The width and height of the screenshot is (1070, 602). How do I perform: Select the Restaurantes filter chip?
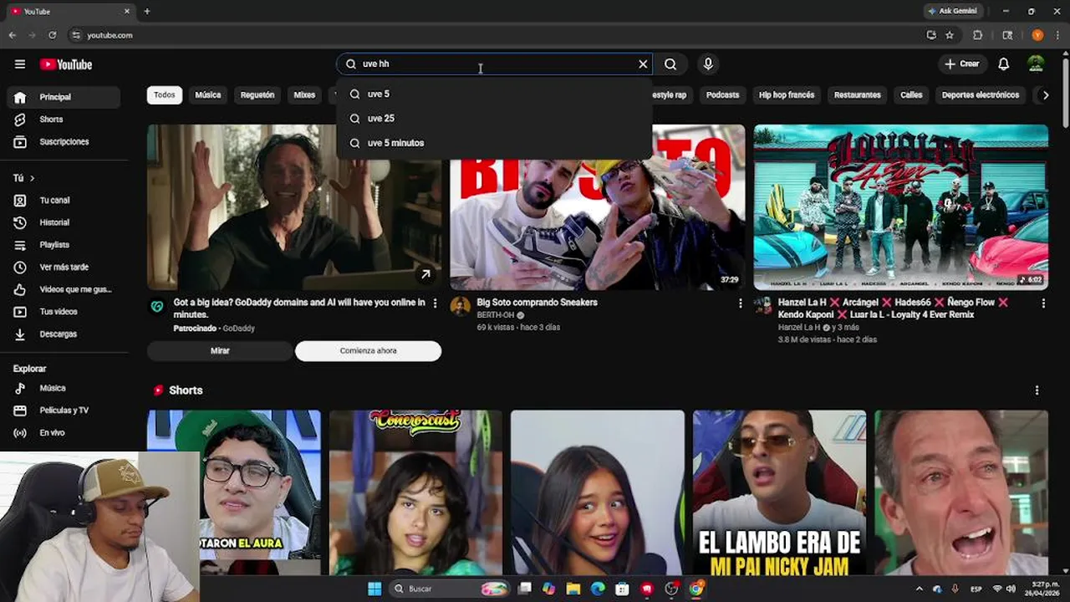(x=858, y=95)
